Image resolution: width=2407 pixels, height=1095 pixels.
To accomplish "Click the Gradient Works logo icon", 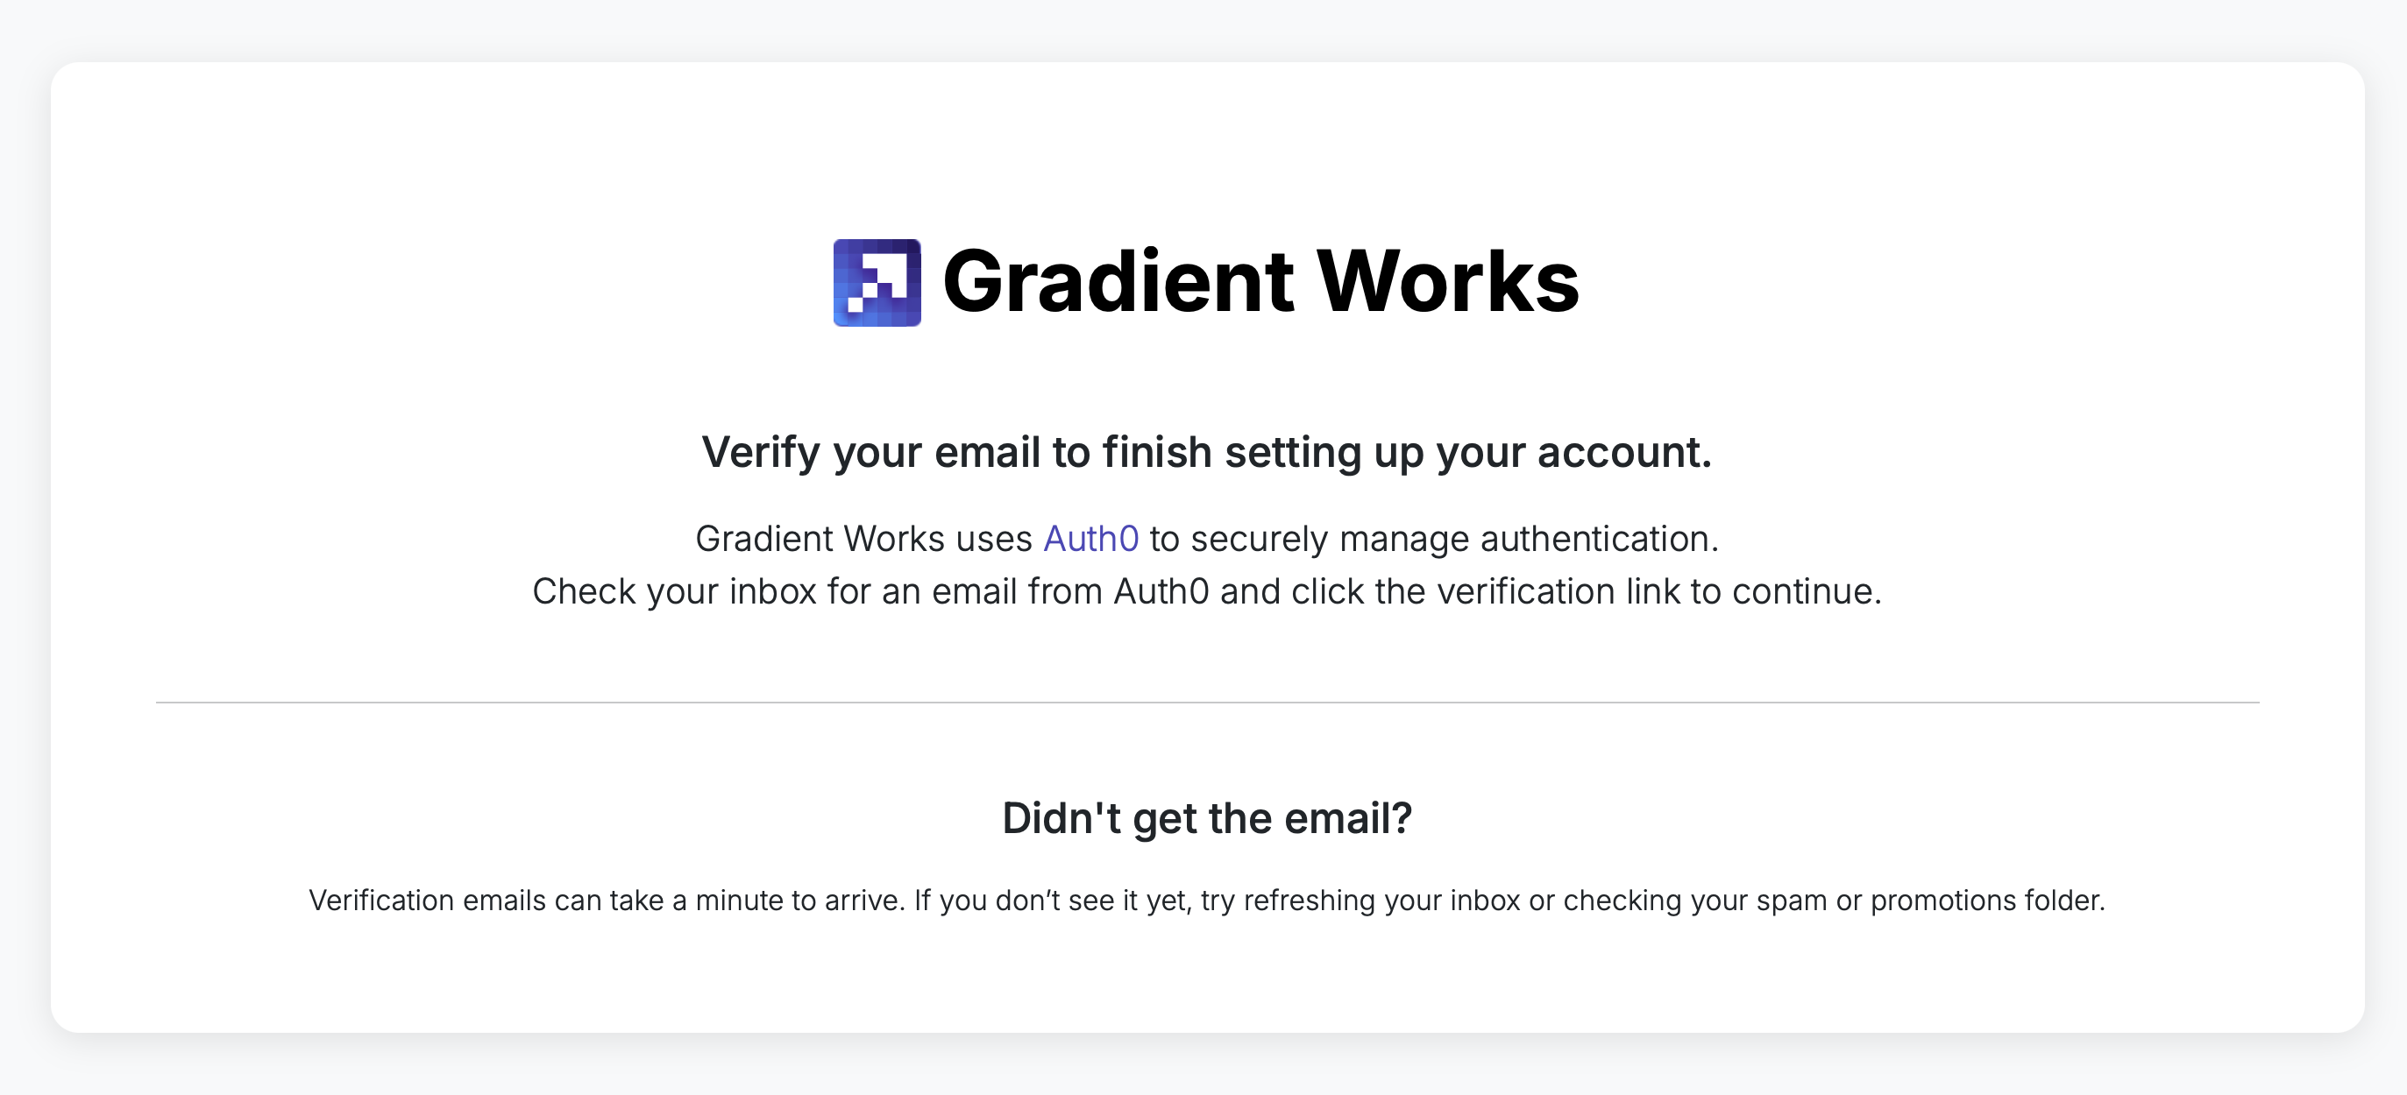I will [877, 282].
